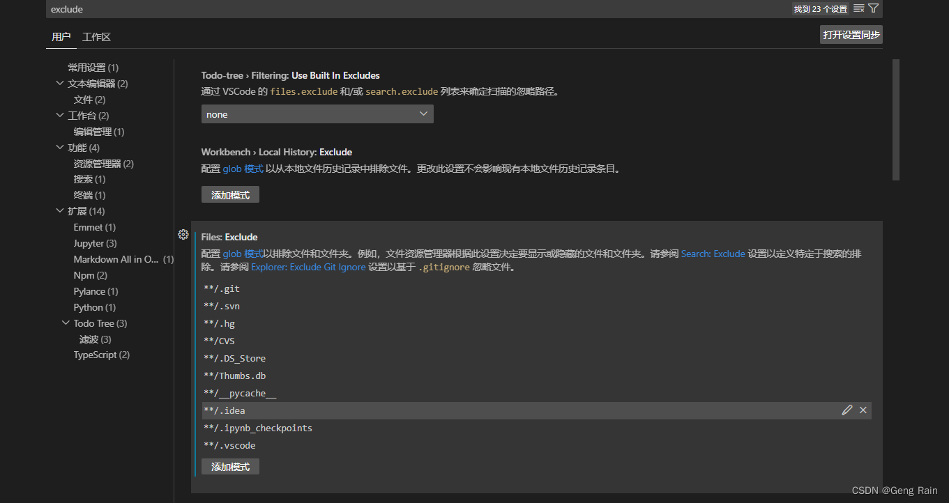Click the 打开设置同步 button
949x503 pixels.
[x=851, y=34]
